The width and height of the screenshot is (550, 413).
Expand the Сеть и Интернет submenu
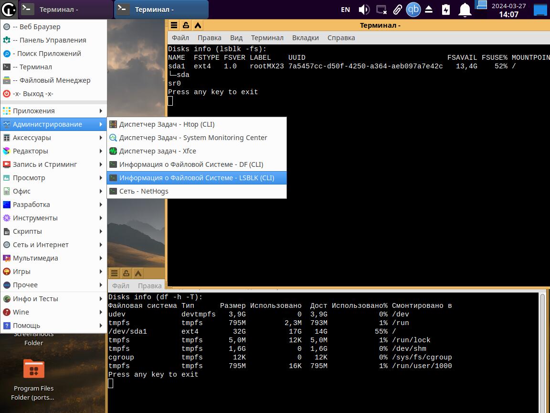(x=53, y=245)
